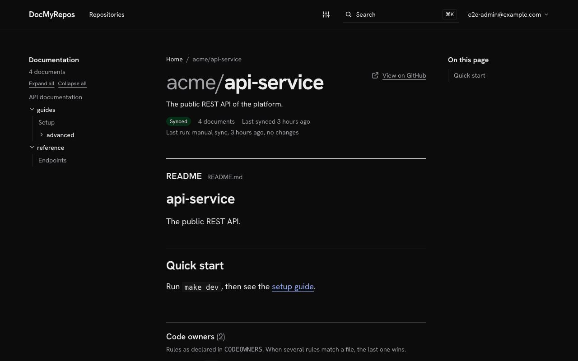Click the 'Last run: manual sync' status line
Image resolution: width=578 pixels, height=361 pixels.
point(232,132)
